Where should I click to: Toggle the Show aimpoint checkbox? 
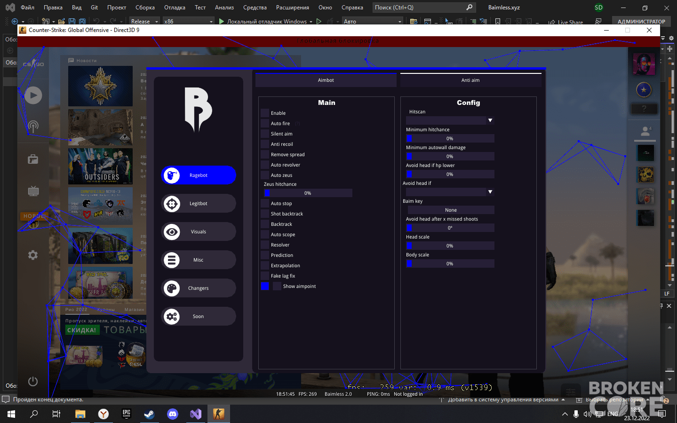(x=277, y=286)
